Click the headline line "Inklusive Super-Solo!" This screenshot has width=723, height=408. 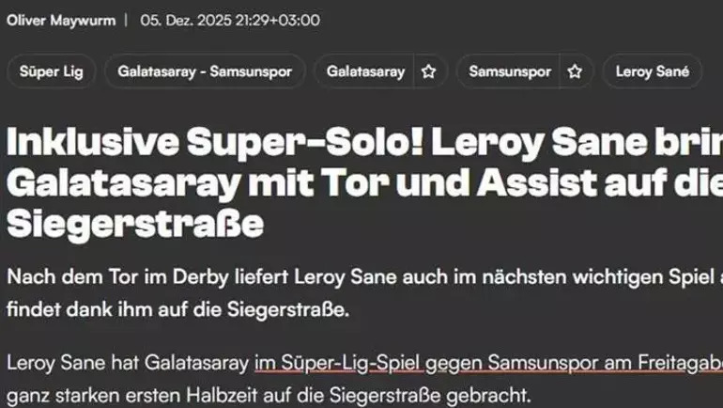pos(215,142)
